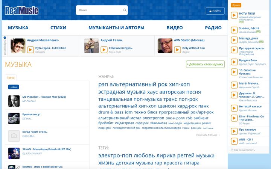Open Как сюда попасть help link
Viewport: 271px width, 169px height.
[x=243, y=150]
